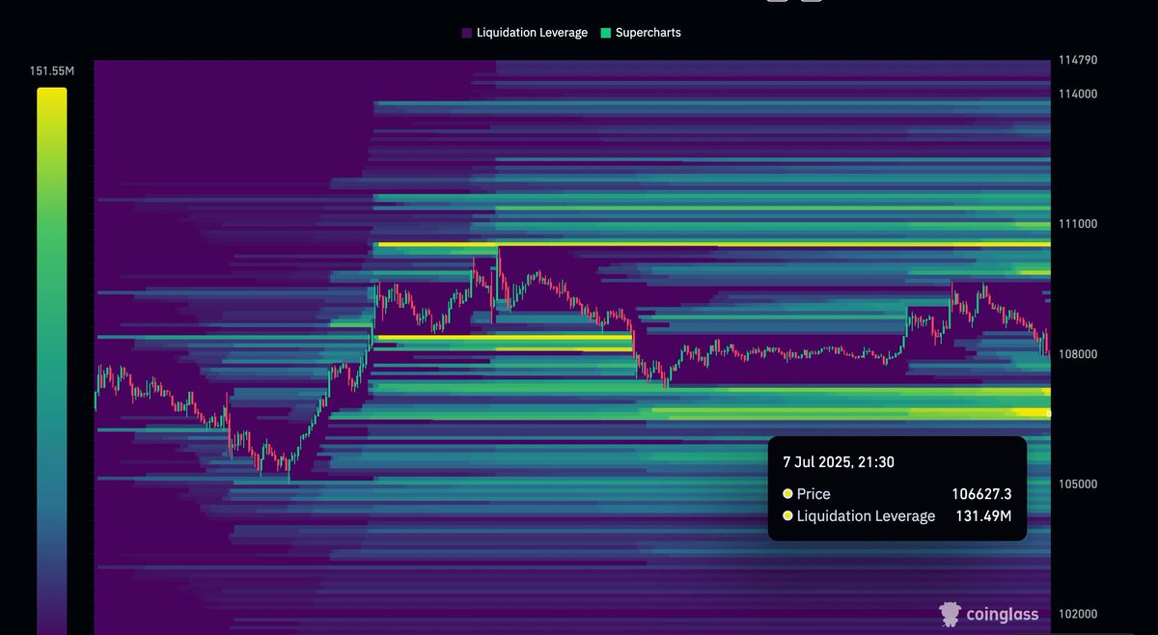The width and height of the screenshot is (1158, 635).
Task: Toggle the Liquidation Leverage legend series
Action: (x=524, y=33)
